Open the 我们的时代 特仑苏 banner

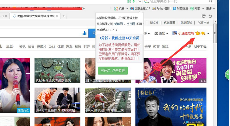171,107
